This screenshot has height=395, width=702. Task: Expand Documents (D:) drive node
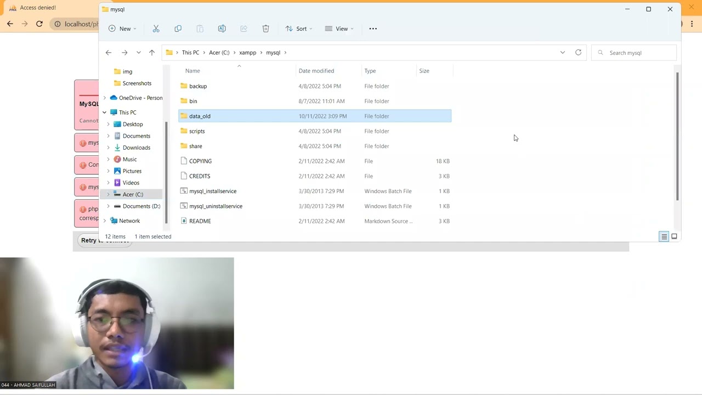pos(108,206)
